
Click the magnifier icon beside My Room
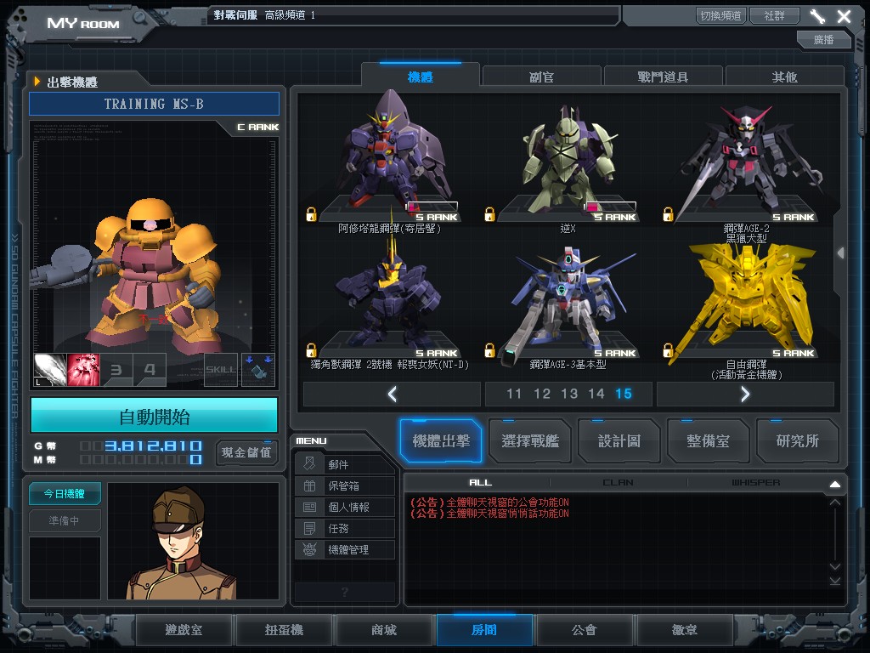140,19
